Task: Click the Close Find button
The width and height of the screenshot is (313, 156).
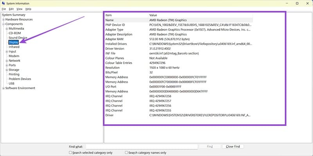Action: coord(233,147)
